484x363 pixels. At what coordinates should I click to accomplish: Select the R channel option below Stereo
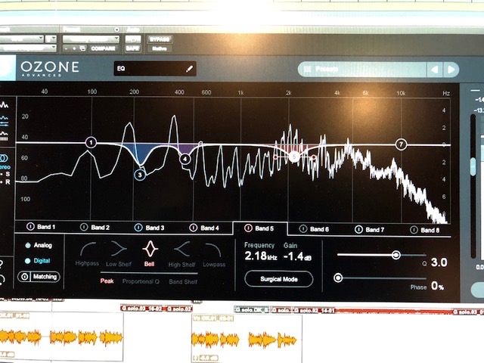[x=7, y=182]
